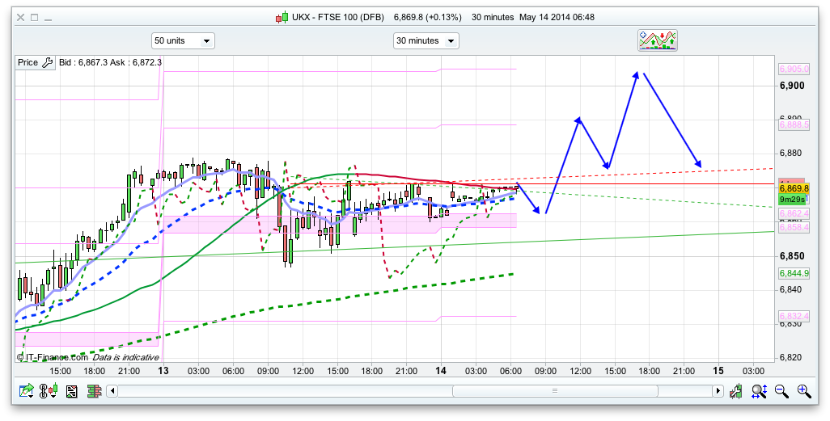Click the "Price" label button
830x421 pixels.
28,62
